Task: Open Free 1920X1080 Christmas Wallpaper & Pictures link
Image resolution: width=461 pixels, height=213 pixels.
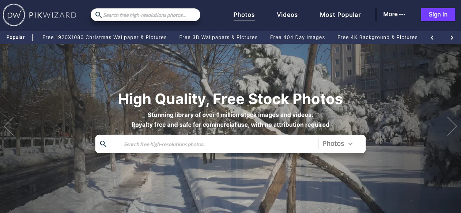Action: (105, 37)
